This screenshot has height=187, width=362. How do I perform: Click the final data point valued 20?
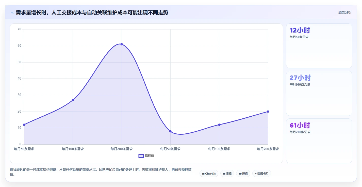tap(268, 112)
